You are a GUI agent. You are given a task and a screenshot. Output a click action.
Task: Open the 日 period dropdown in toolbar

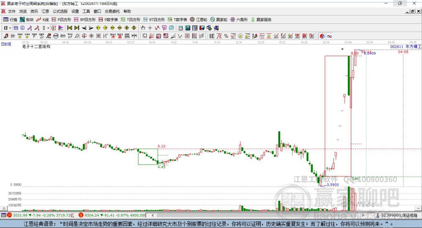[6, 28]
